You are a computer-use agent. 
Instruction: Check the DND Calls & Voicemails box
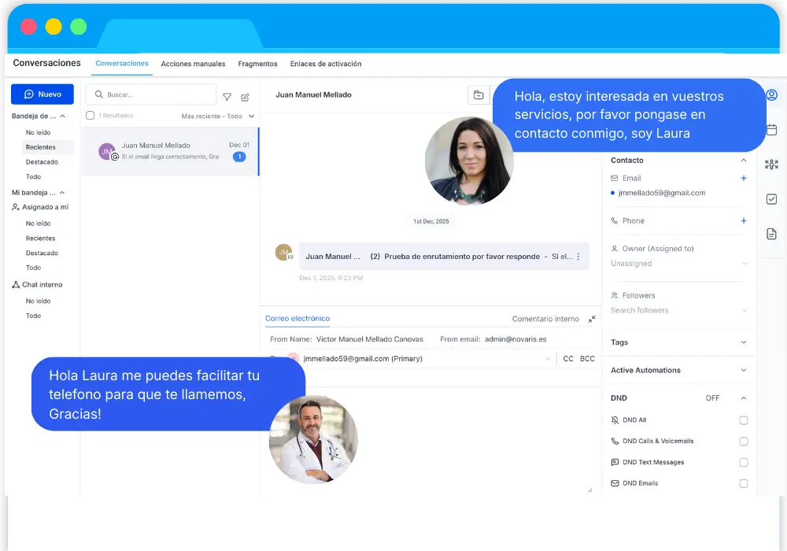click(x=743, y=442)
